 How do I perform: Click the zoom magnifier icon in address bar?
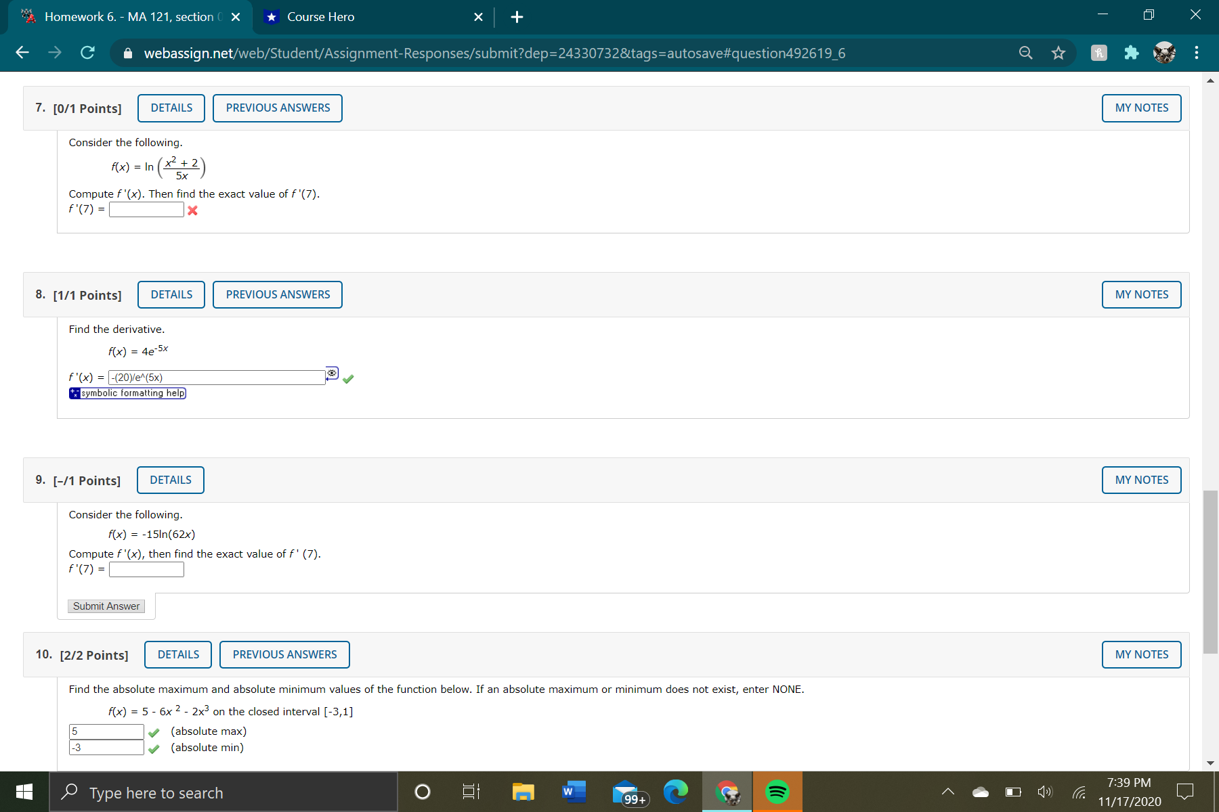tap(1026, 53)
